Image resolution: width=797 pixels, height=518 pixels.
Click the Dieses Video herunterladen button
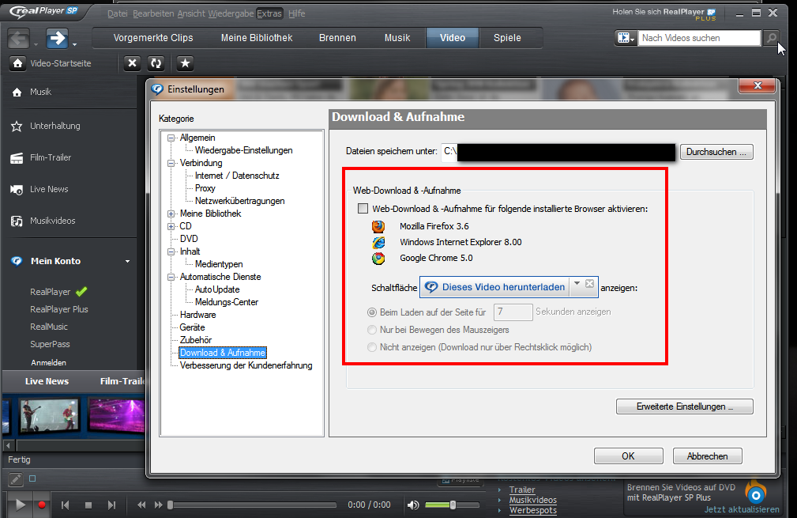pyautogui.click(x=495, y=287)
